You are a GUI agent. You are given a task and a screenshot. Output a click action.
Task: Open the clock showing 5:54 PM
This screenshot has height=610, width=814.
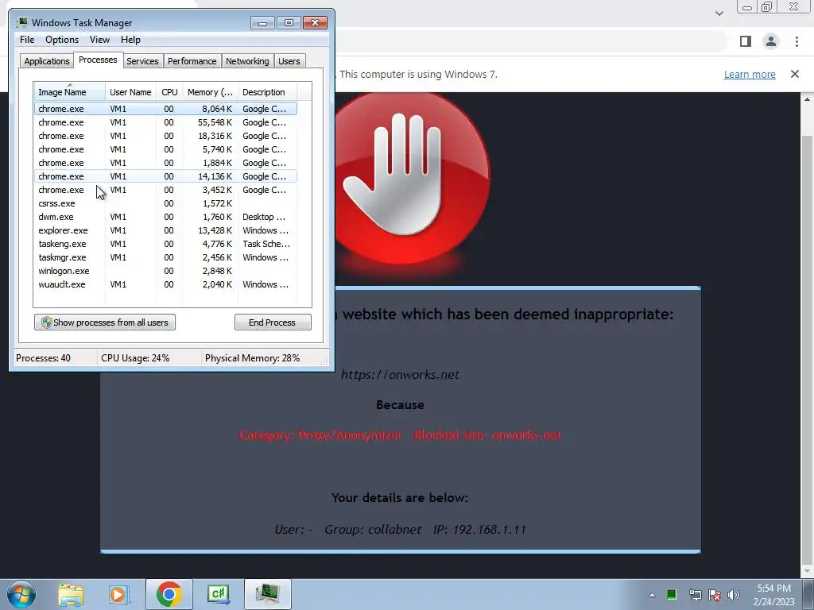tap(773, 595)
